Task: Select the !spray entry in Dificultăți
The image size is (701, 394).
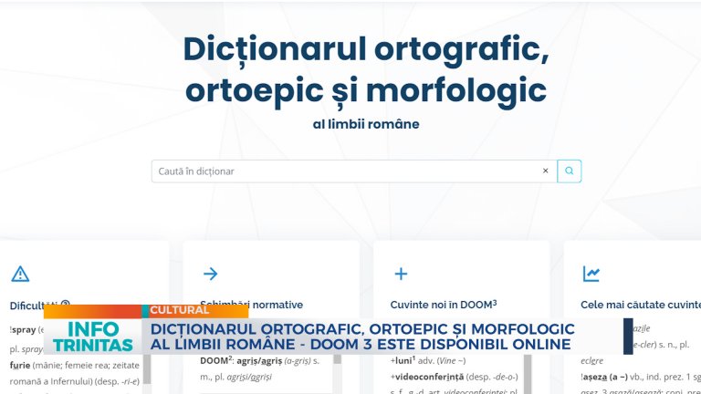Action: click(22, 330)
